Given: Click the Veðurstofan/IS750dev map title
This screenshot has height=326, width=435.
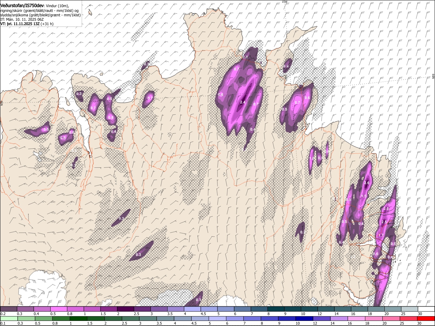Looking at the screenshot, I should [x=22, y=5].
